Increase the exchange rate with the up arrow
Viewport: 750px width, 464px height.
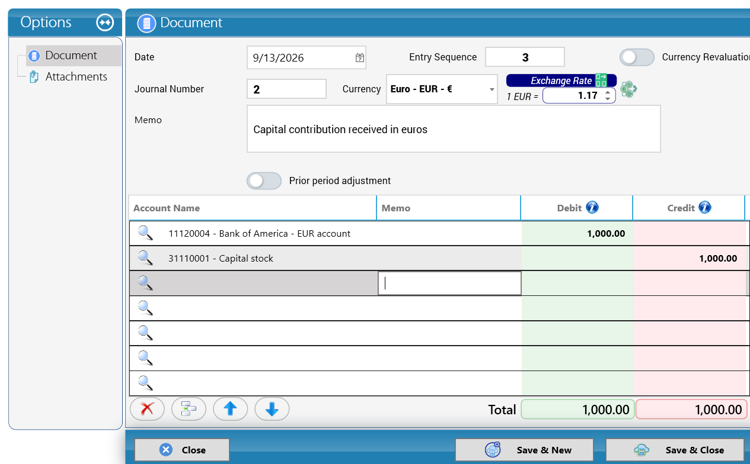click(x=607, y=92)
